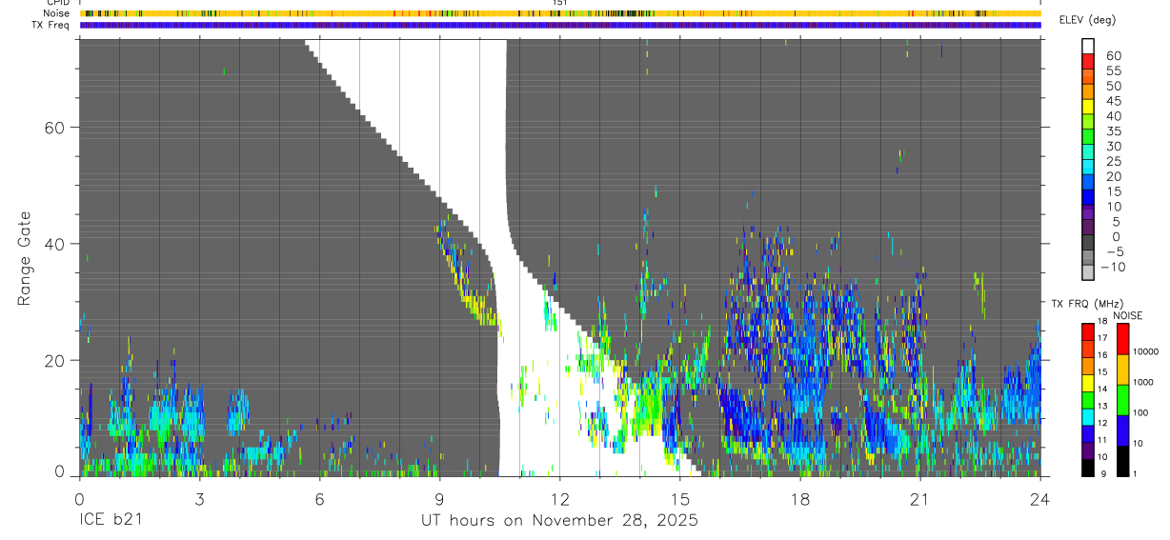The height and width of the screenshot is (540, 1170).
Task: Select the red TX FRQ swatch between 17 and 18
Action: pyautogui.click(x=1088, y=331)
